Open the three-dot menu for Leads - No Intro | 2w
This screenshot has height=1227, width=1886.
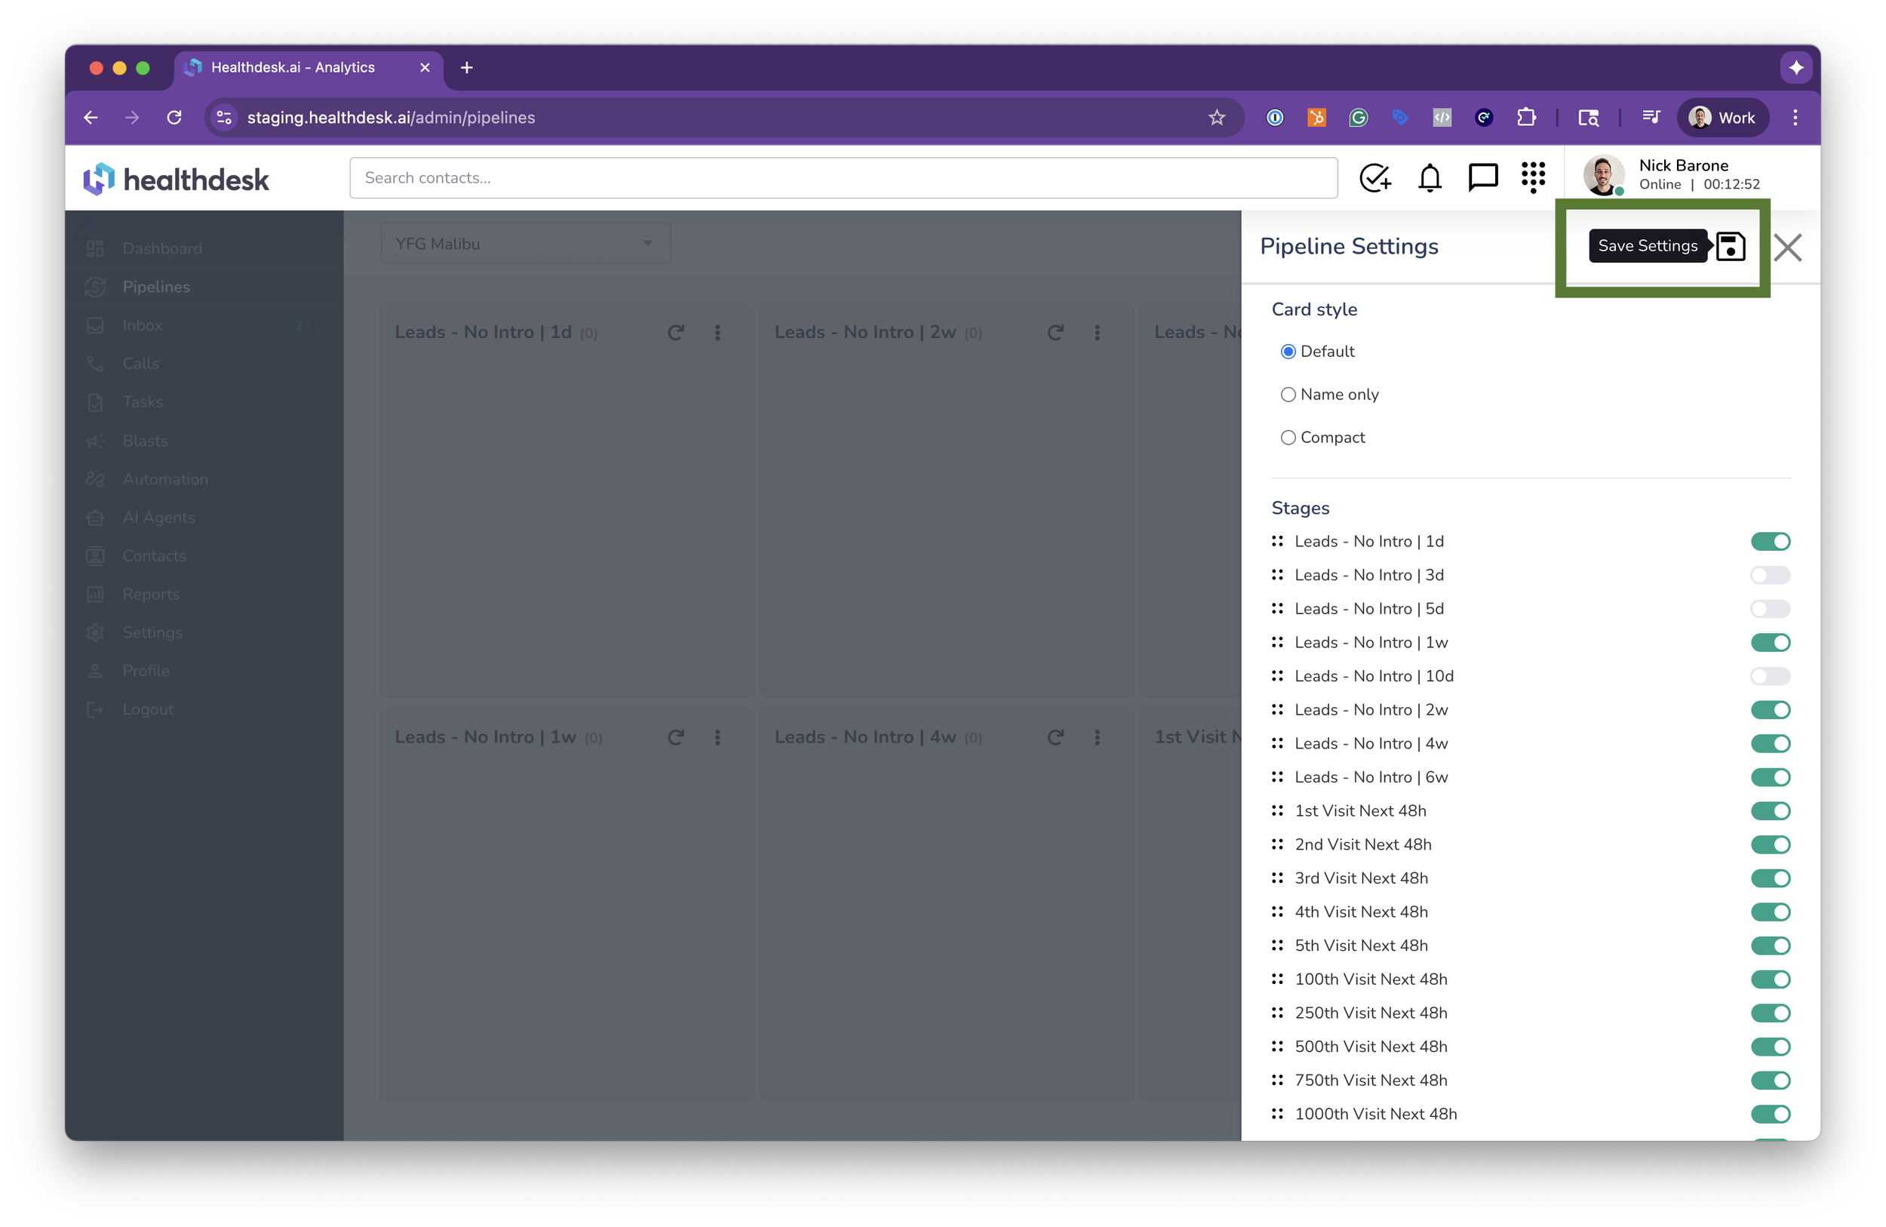tap(1097, 333)
